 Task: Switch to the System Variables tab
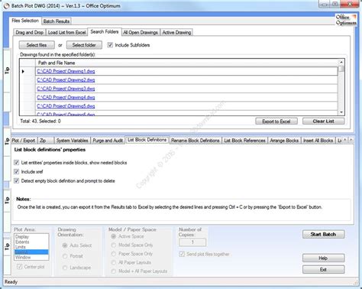point(72,141)
